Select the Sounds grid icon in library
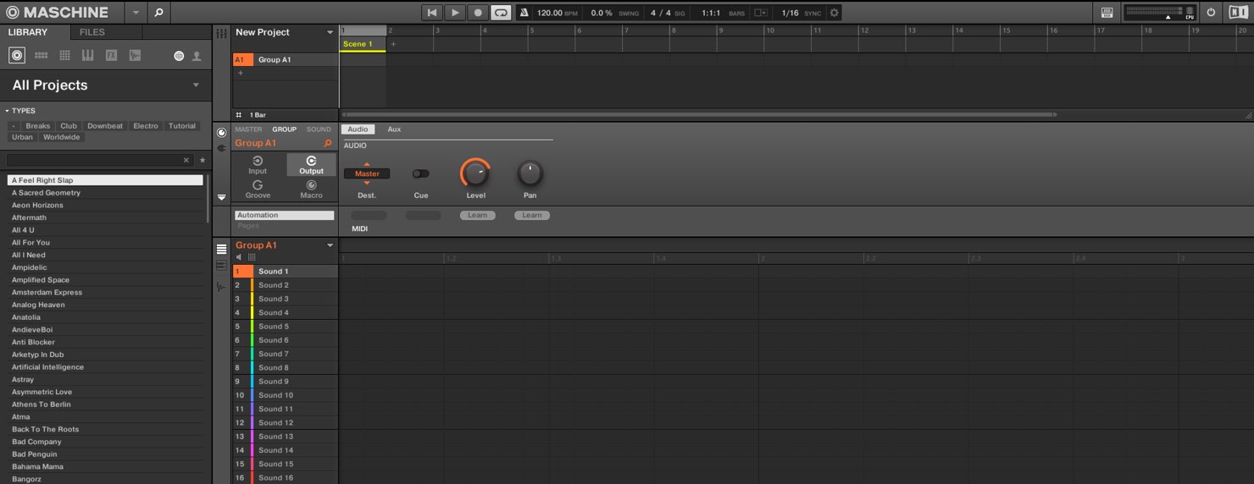The height and width of the screenshot is (484, 1254). (x=64, y=56)
